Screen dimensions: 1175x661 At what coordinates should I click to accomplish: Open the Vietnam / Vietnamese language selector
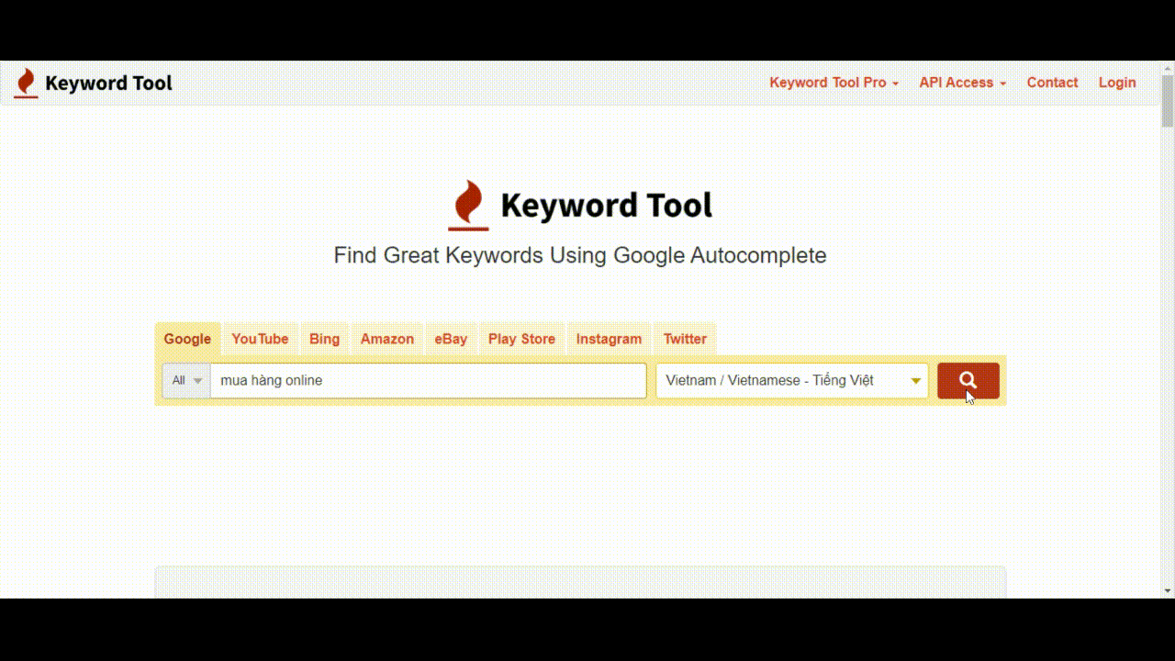pyautogui.click(x=791, y=381)
